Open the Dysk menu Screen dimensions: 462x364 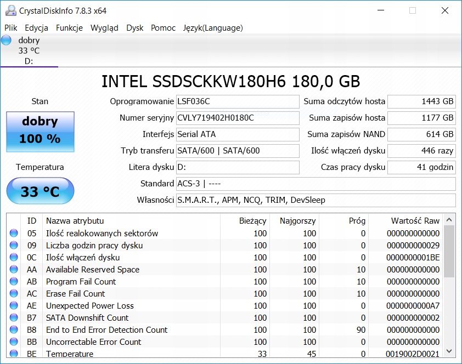click(134, 28)
